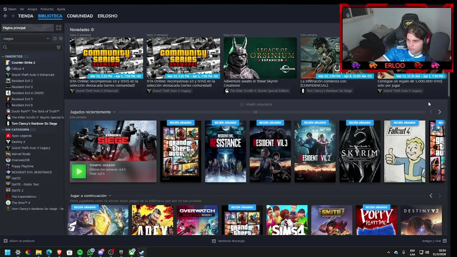Open Gestionar descargas
The height and width of the screenshot is (257, 457).
pos(228,241)
